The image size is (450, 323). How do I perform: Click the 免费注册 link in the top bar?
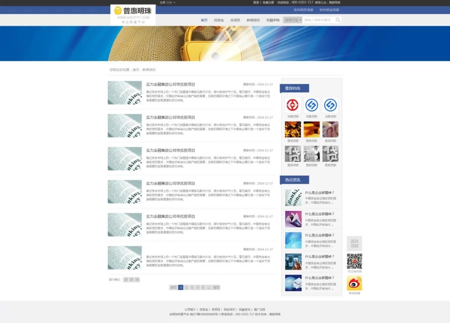point(268,3)
